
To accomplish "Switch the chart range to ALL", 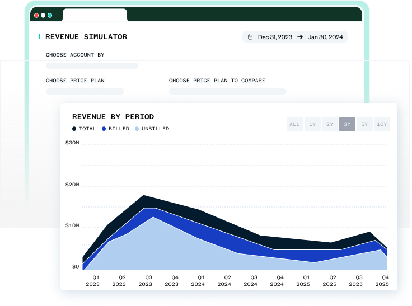I will click(x=294, y=124).
